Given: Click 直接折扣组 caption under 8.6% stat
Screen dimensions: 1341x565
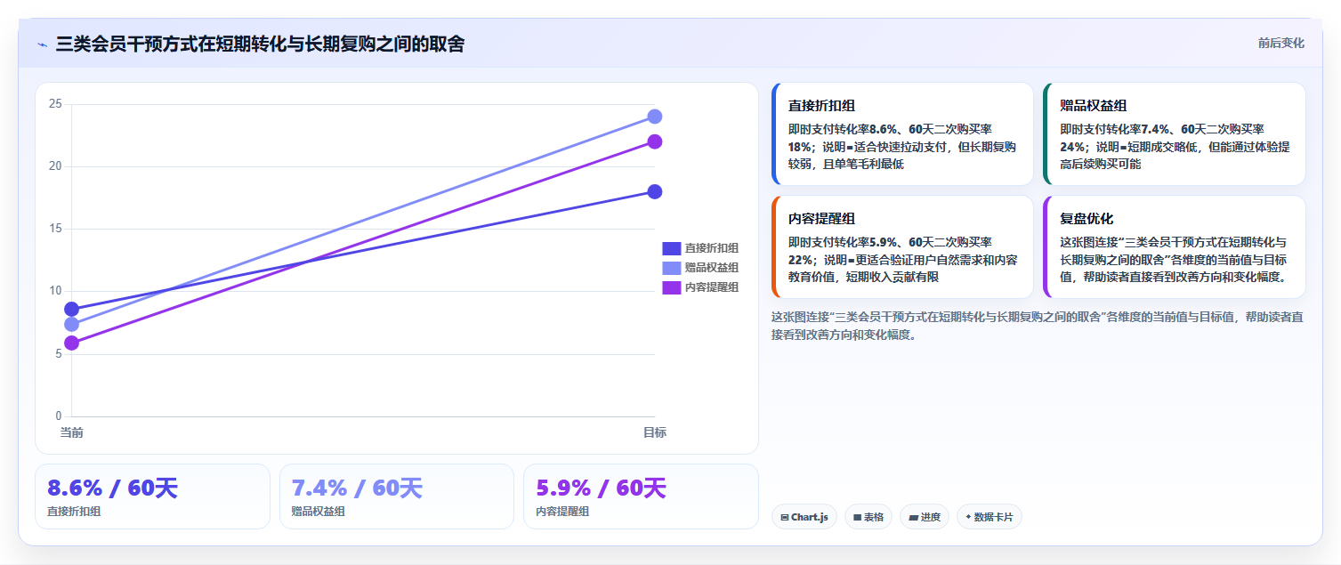Looking at the screenshot, I should (74, 512).
